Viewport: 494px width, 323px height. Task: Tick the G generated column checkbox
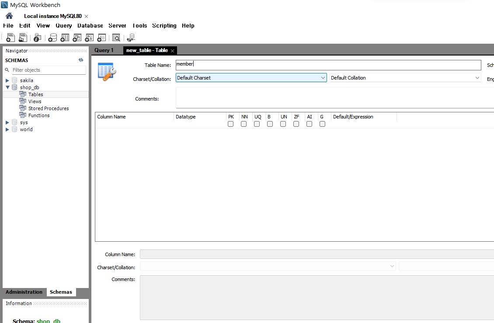(322, 124)
